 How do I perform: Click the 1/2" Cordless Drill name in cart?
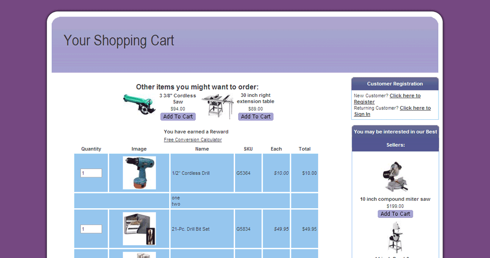[x=191, y=173]
